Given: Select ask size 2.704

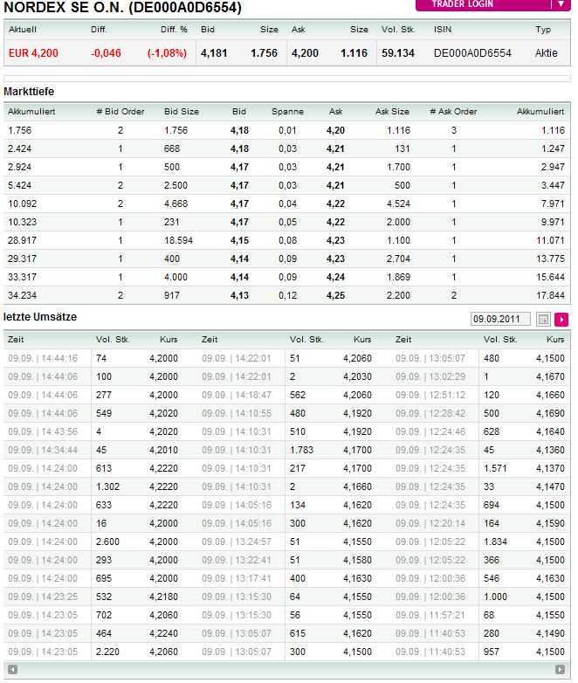Looking at the screenshot, I should coord(398,259).
